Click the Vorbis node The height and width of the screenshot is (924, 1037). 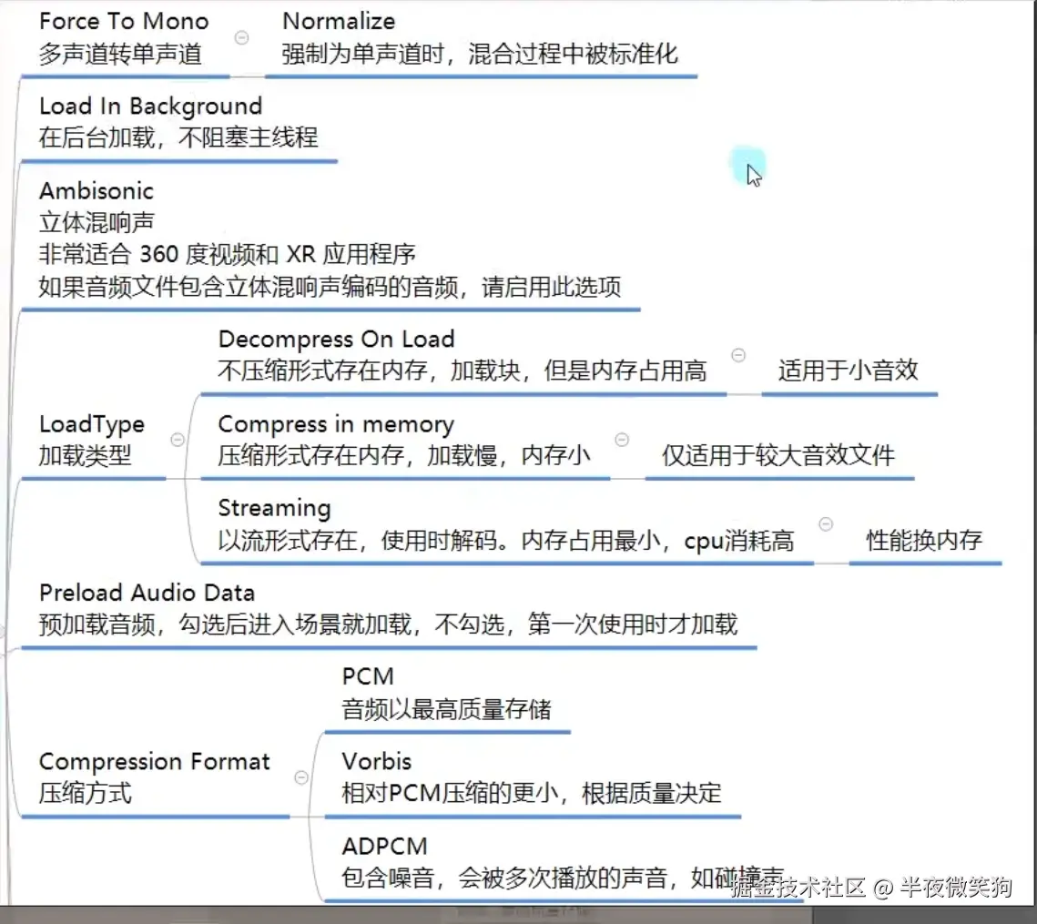point(531,777)
